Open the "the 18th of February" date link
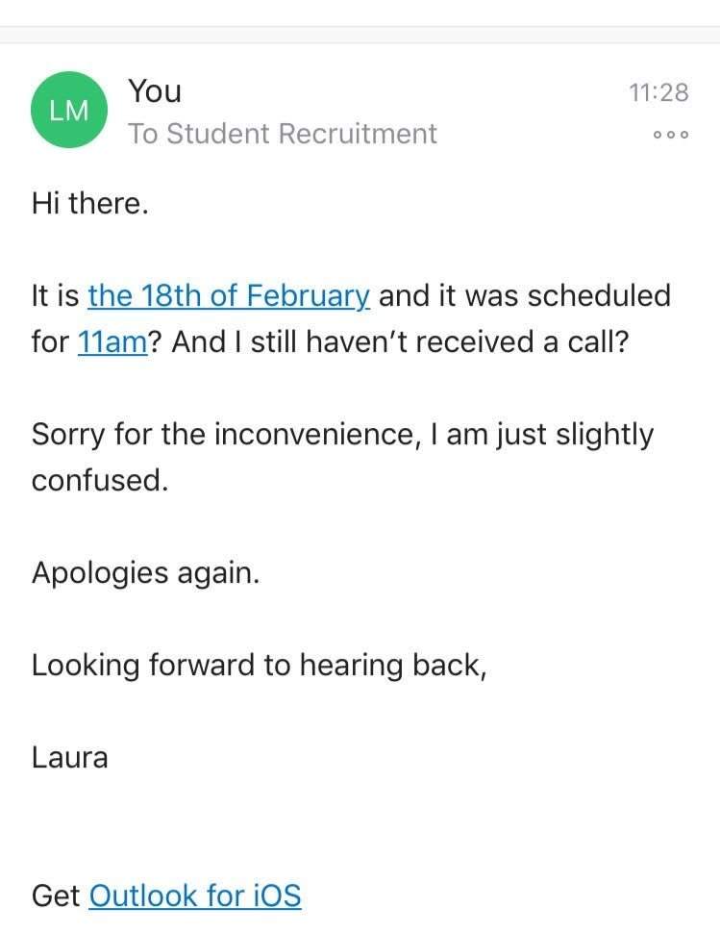The width and height of the screenshot is (720, 933). 228,295
